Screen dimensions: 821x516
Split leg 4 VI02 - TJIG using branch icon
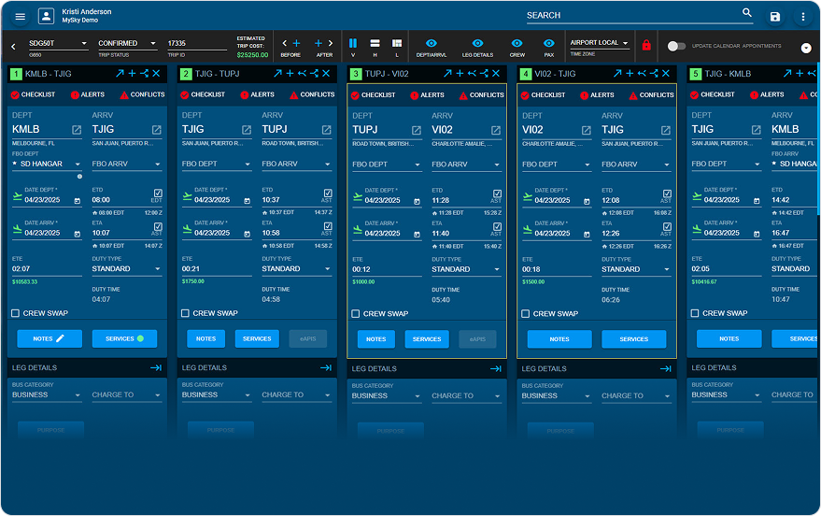click(x=654, y=73)
